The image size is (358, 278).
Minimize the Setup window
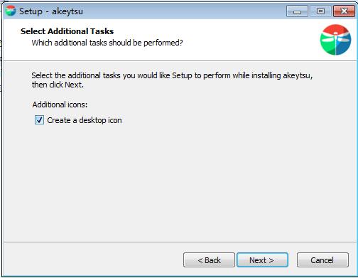point(297,11)
